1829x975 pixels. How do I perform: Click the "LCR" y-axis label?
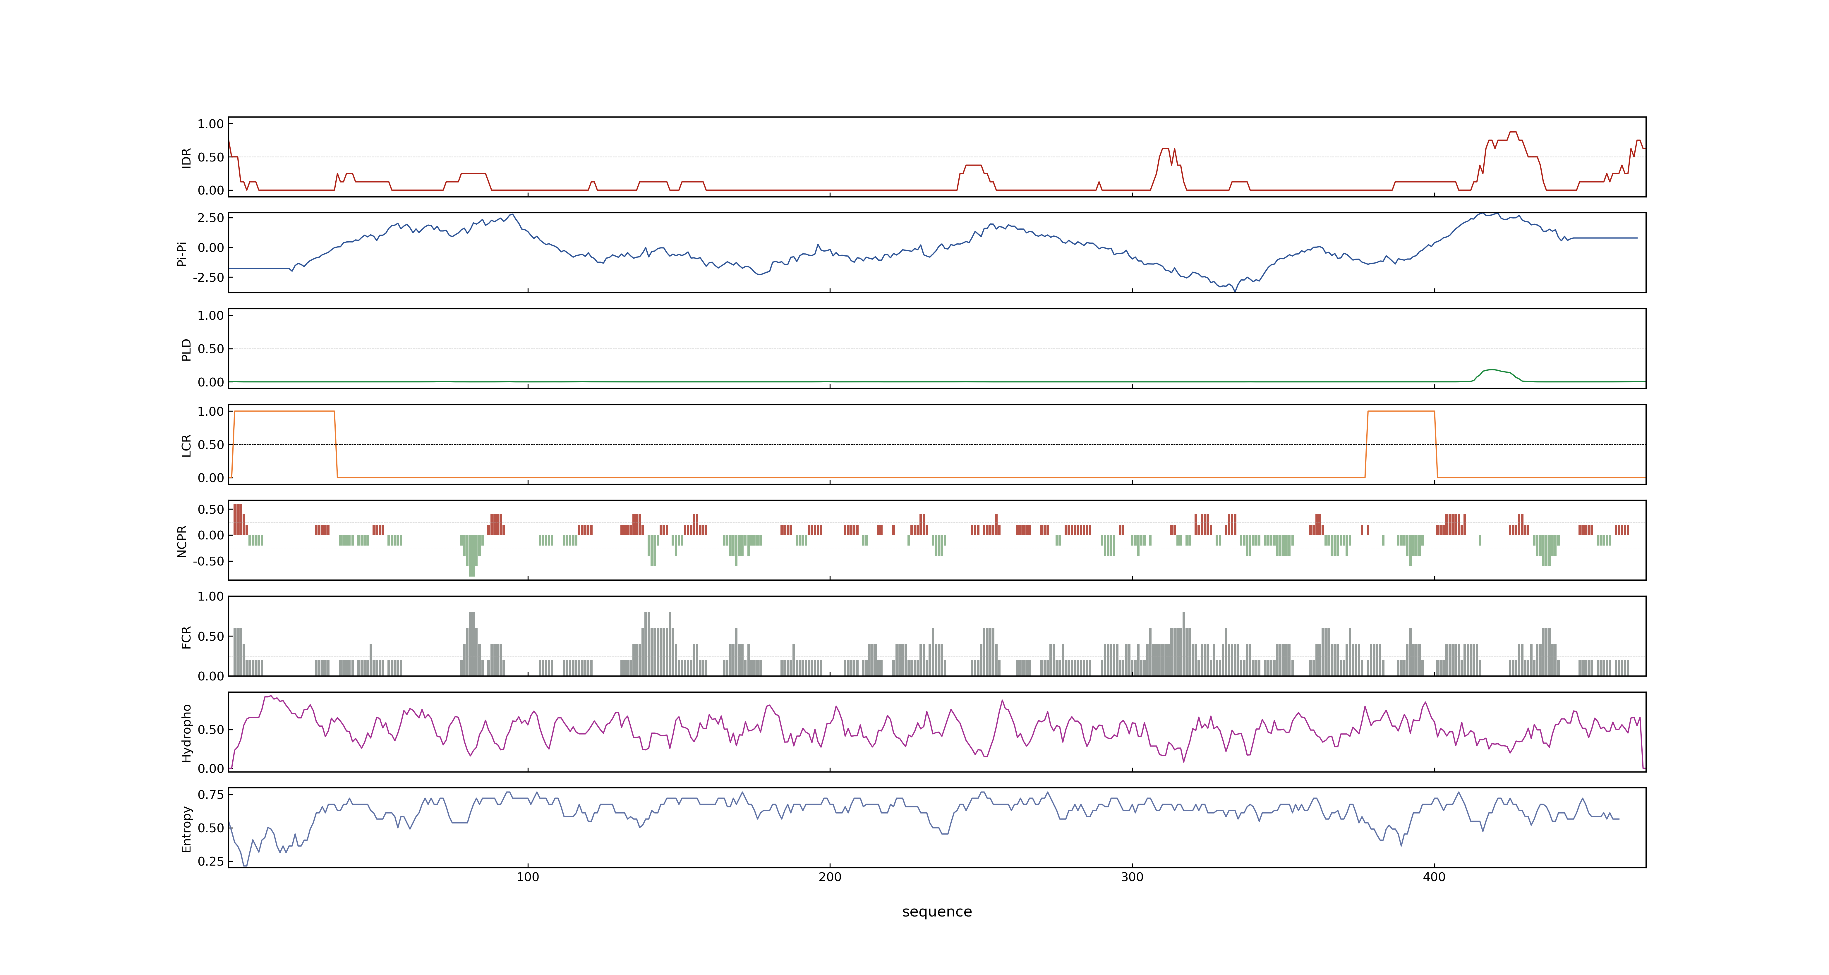[186, 446]
